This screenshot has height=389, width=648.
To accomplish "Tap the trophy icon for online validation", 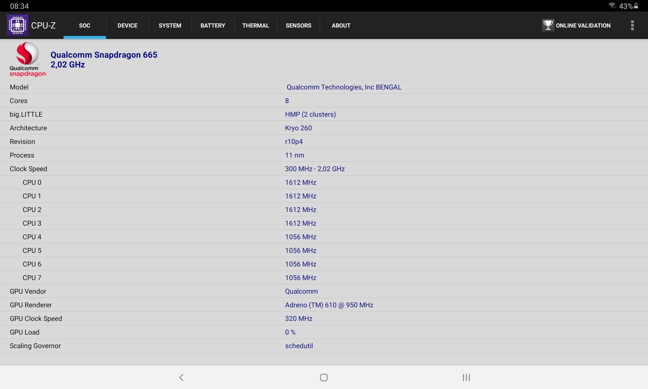I will pos(548,25).
